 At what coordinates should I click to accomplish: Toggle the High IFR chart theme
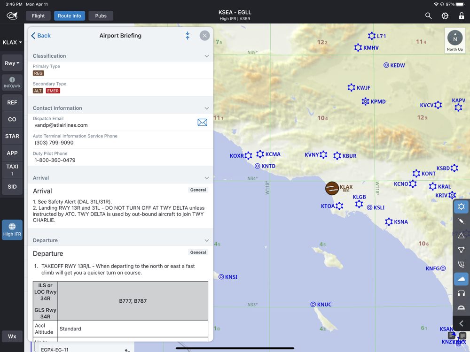point(12,230)
